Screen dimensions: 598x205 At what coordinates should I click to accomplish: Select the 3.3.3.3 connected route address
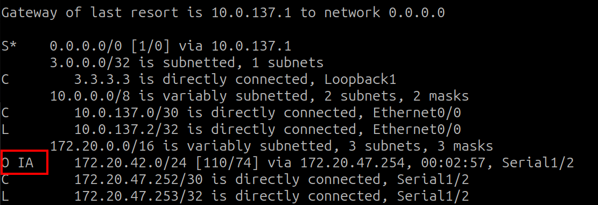pyautogui.click(x=102, y=80)
